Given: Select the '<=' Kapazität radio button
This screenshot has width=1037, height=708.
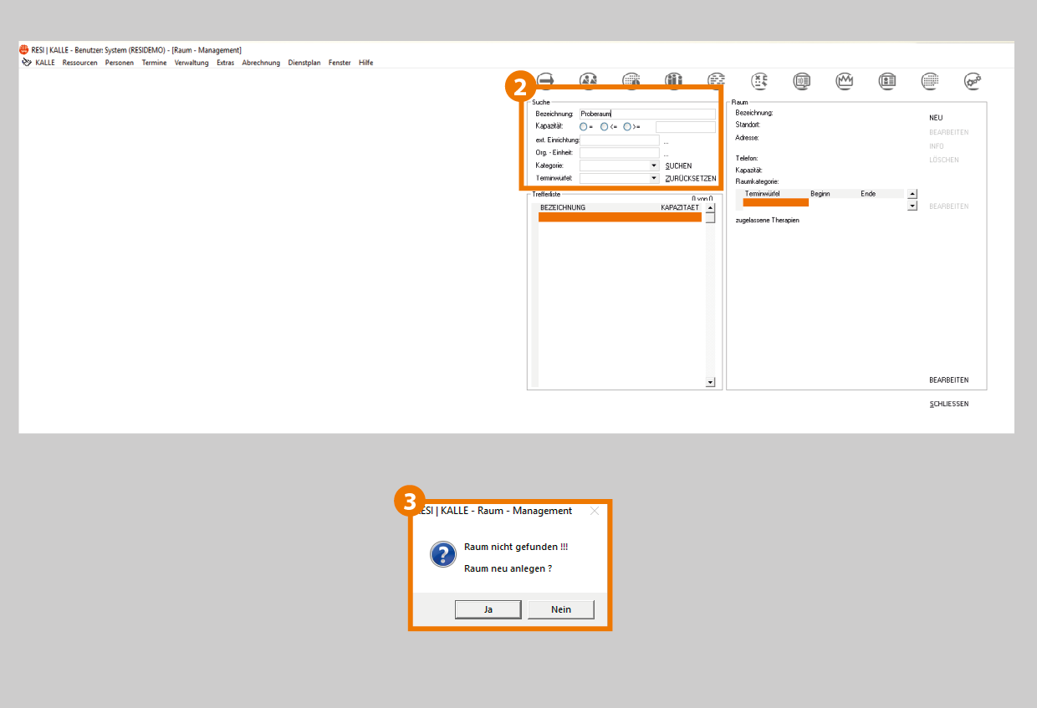Looking at the screenshot, I should (605, 126).
